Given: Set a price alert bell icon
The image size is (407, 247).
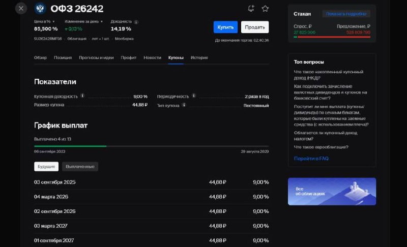Looking at the screenshot, I should pyautogui.click(x=251, y=9).
